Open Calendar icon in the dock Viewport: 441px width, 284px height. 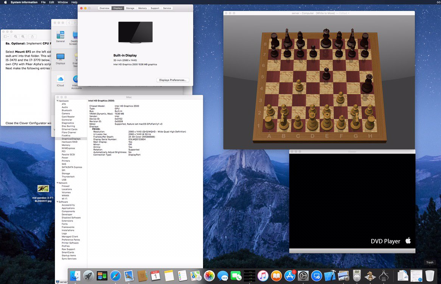click(x=155, y=276)
